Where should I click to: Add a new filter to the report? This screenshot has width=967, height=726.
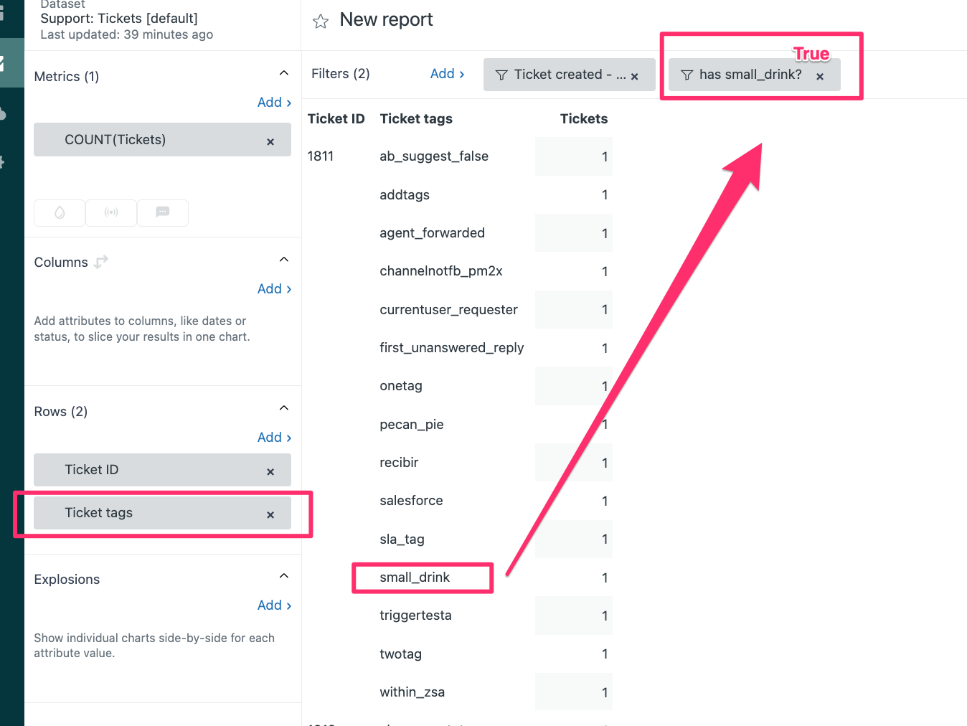(x=447, y=74)
